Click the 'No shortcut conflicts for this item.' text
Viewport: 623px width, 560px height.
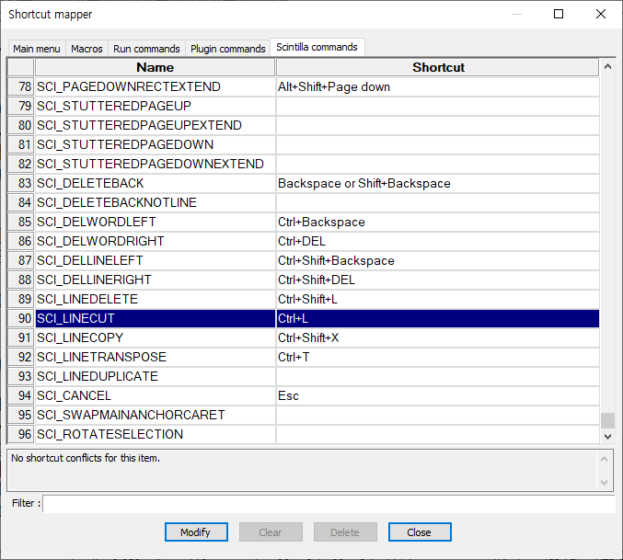click(x=86, y=458)
